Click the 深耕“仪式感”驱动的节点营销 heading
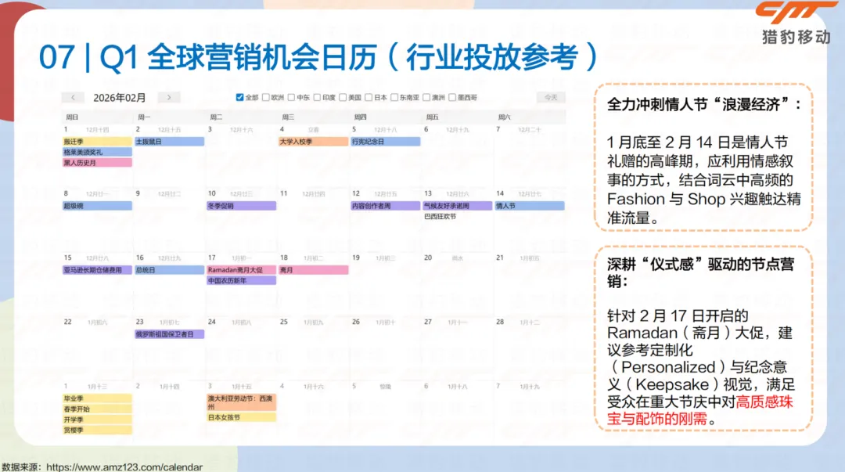The image size is (845, 472). pyautogui.click(x=700, y=272)
